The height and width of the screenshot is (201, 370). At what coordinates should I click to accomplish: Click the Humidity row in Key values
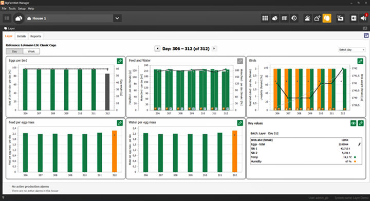(306, 161)
